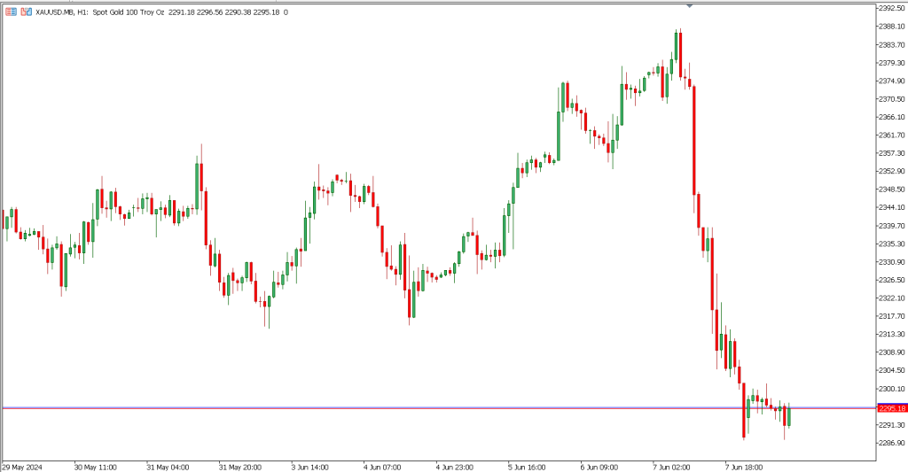The image size is (908, 472).
Task: Click the "3 Jun 14:00" time label
Action: pyautogui.click(x=309, y=467)
